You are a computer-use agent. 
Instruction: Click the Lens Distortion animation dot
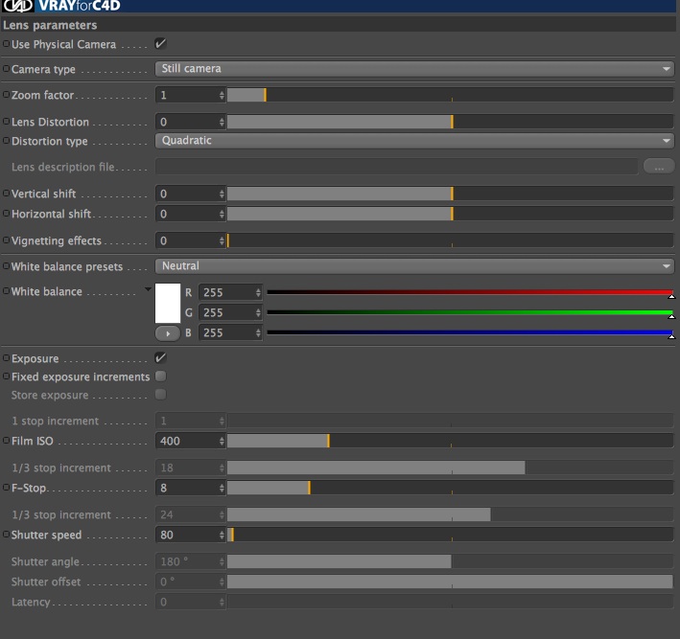click(x=6, y=122)
